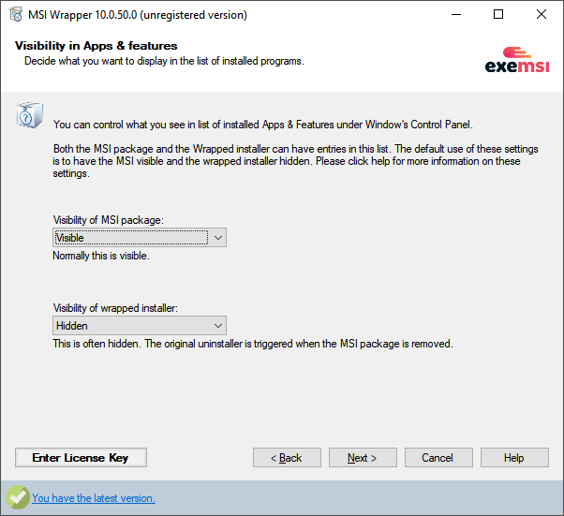This screenshot has height=516, width=564.
Task: Go back with the Back button
Action: coord(287,458)
